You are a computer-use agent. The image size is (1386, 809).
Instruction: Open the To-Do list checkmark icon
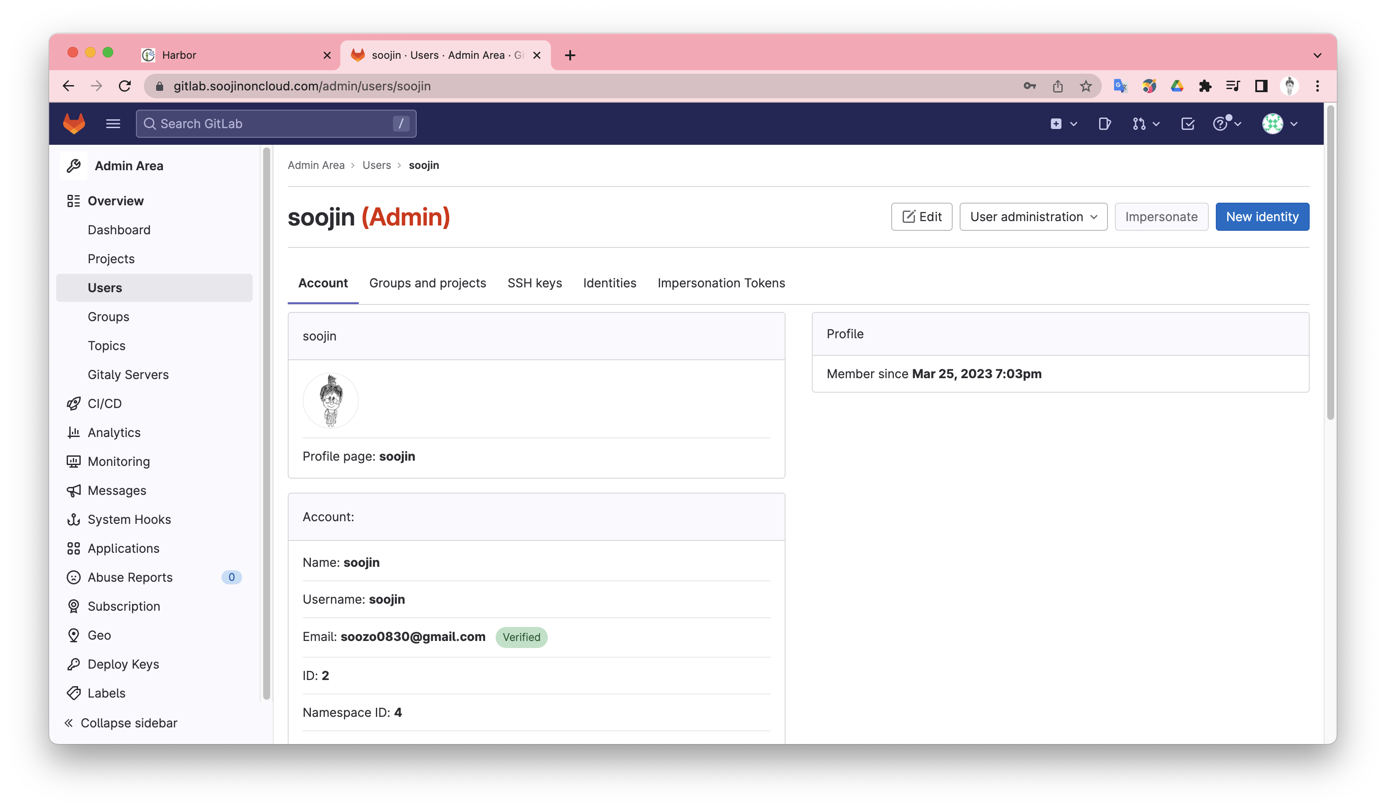point(1187,124)
